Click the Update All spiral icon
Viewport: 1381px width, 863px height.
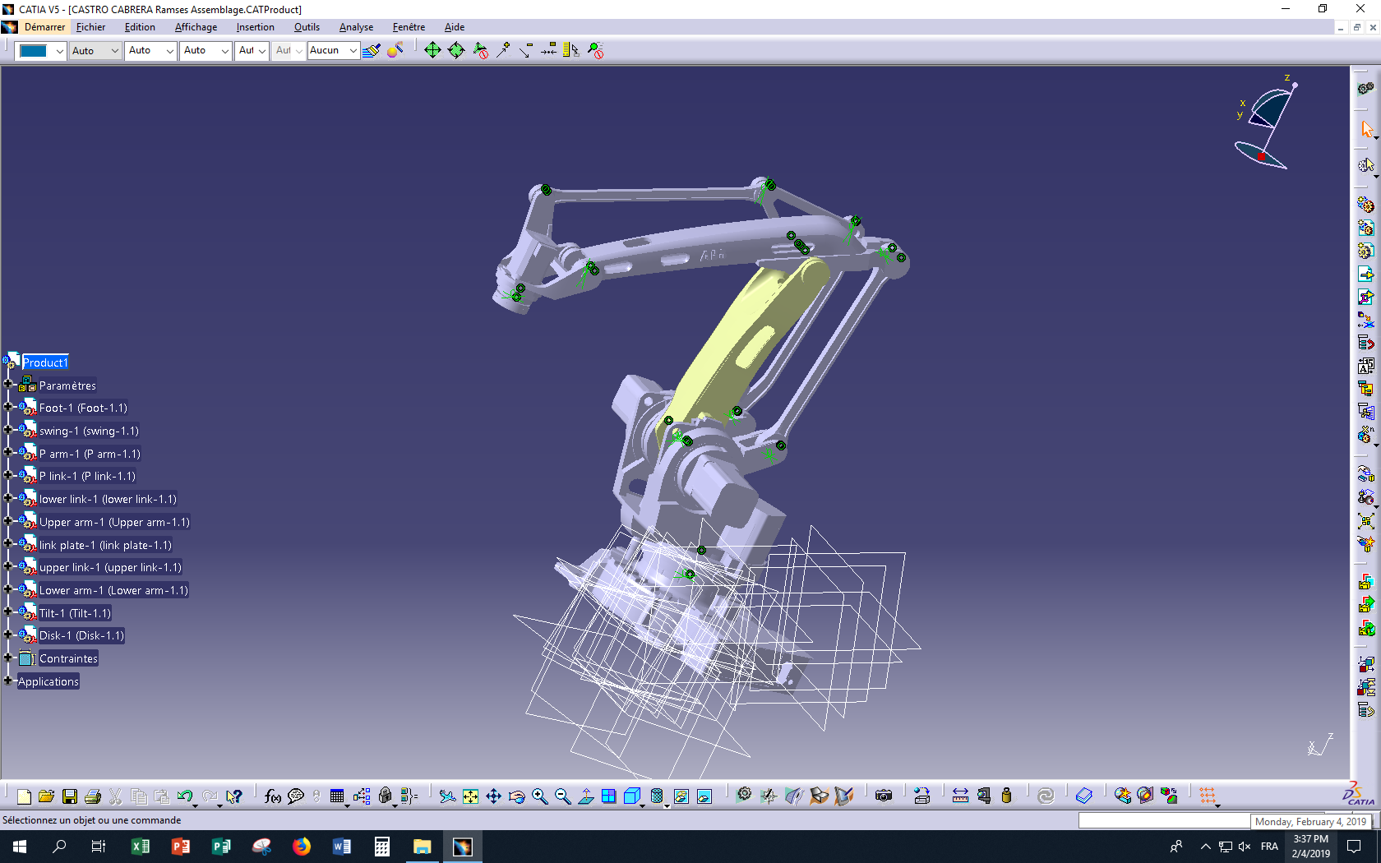click(x=1046, y=796)
